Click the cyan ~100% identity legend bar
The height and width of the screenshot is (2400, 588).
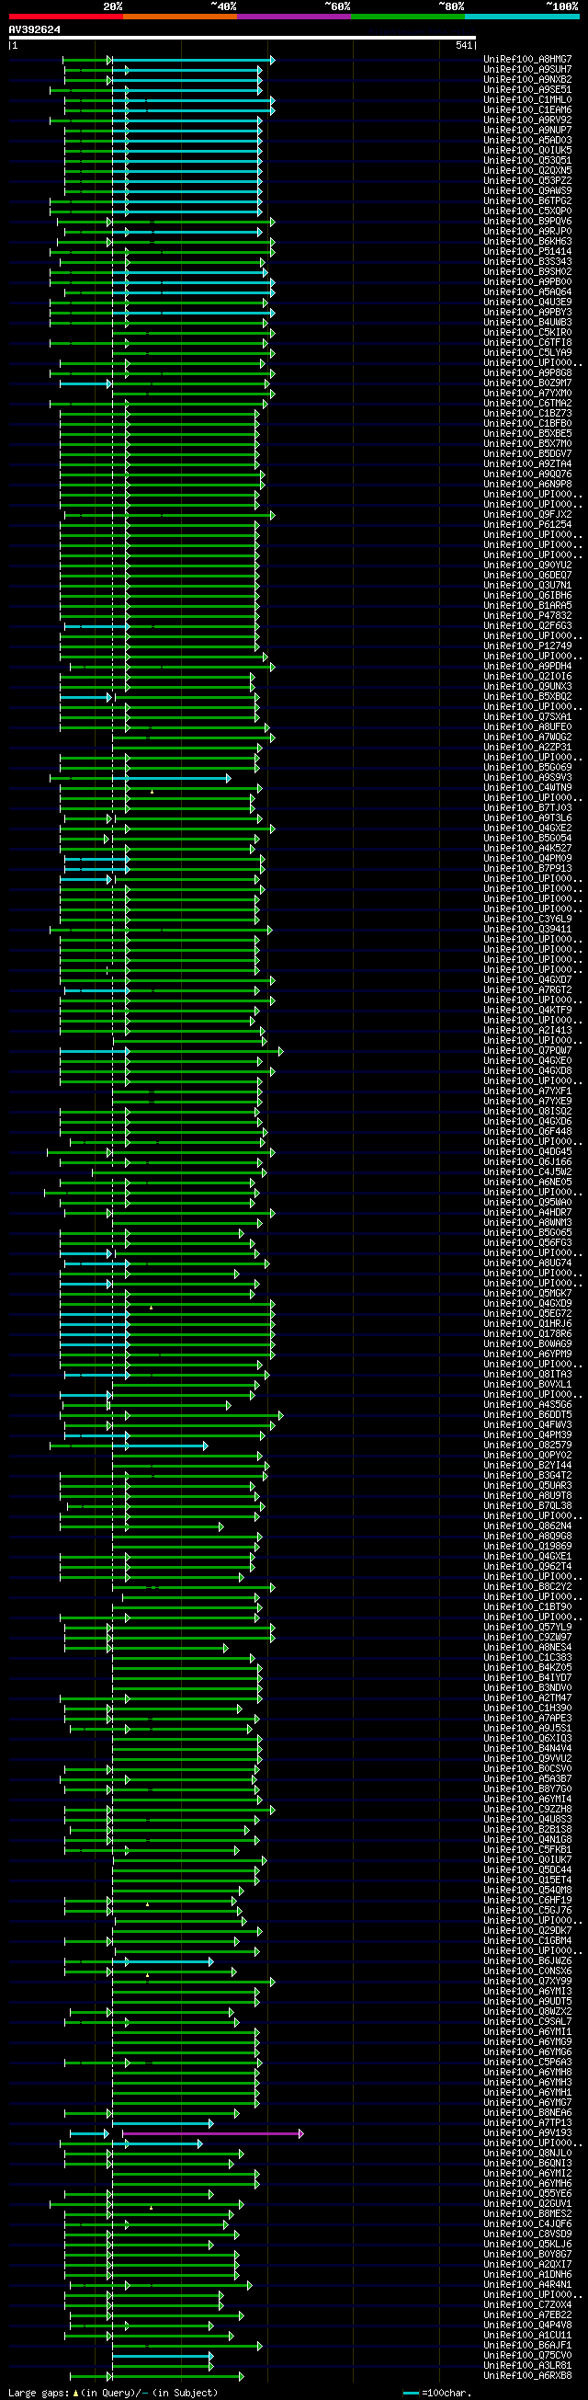[x=521, y=17]
